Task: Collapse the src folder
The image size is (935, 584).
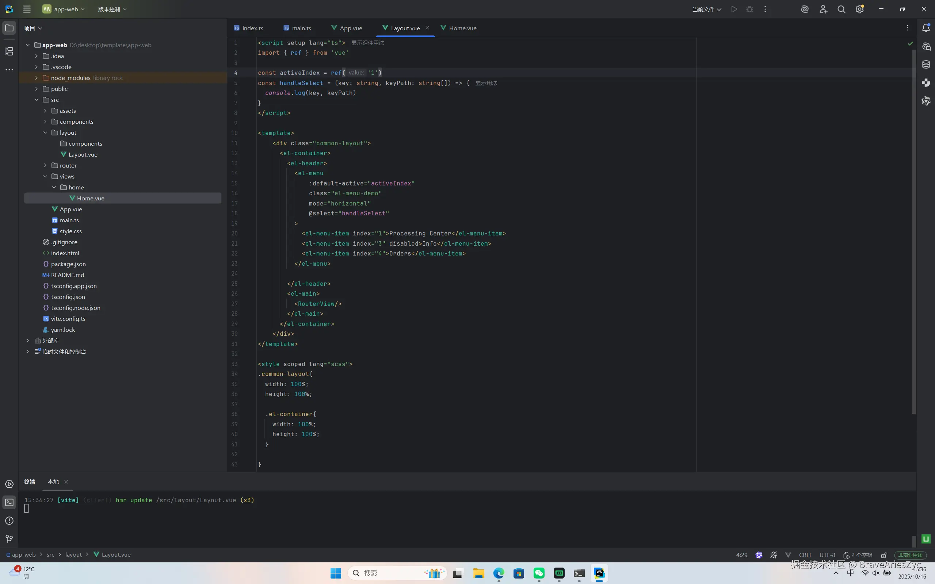Action: coord(36,100)
